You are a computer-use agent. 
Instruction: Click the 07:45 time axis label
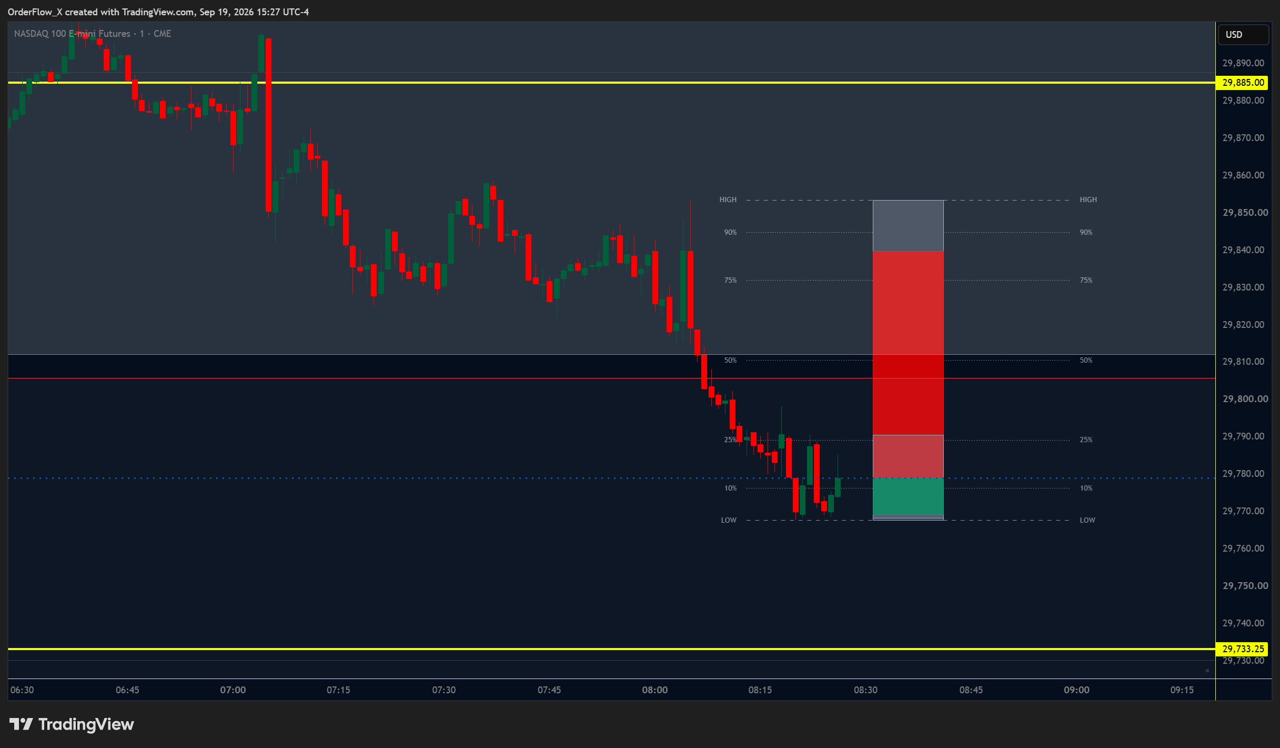(549, 690)
